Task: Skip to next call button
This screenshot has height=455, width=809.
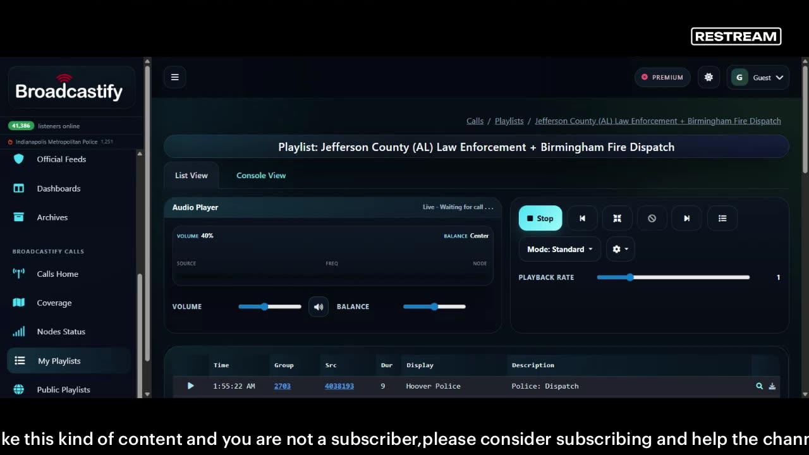Action: [686, 218]
